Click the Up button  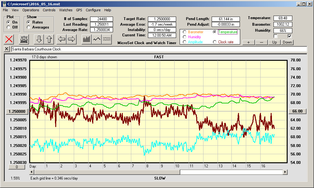coord(274,42)
